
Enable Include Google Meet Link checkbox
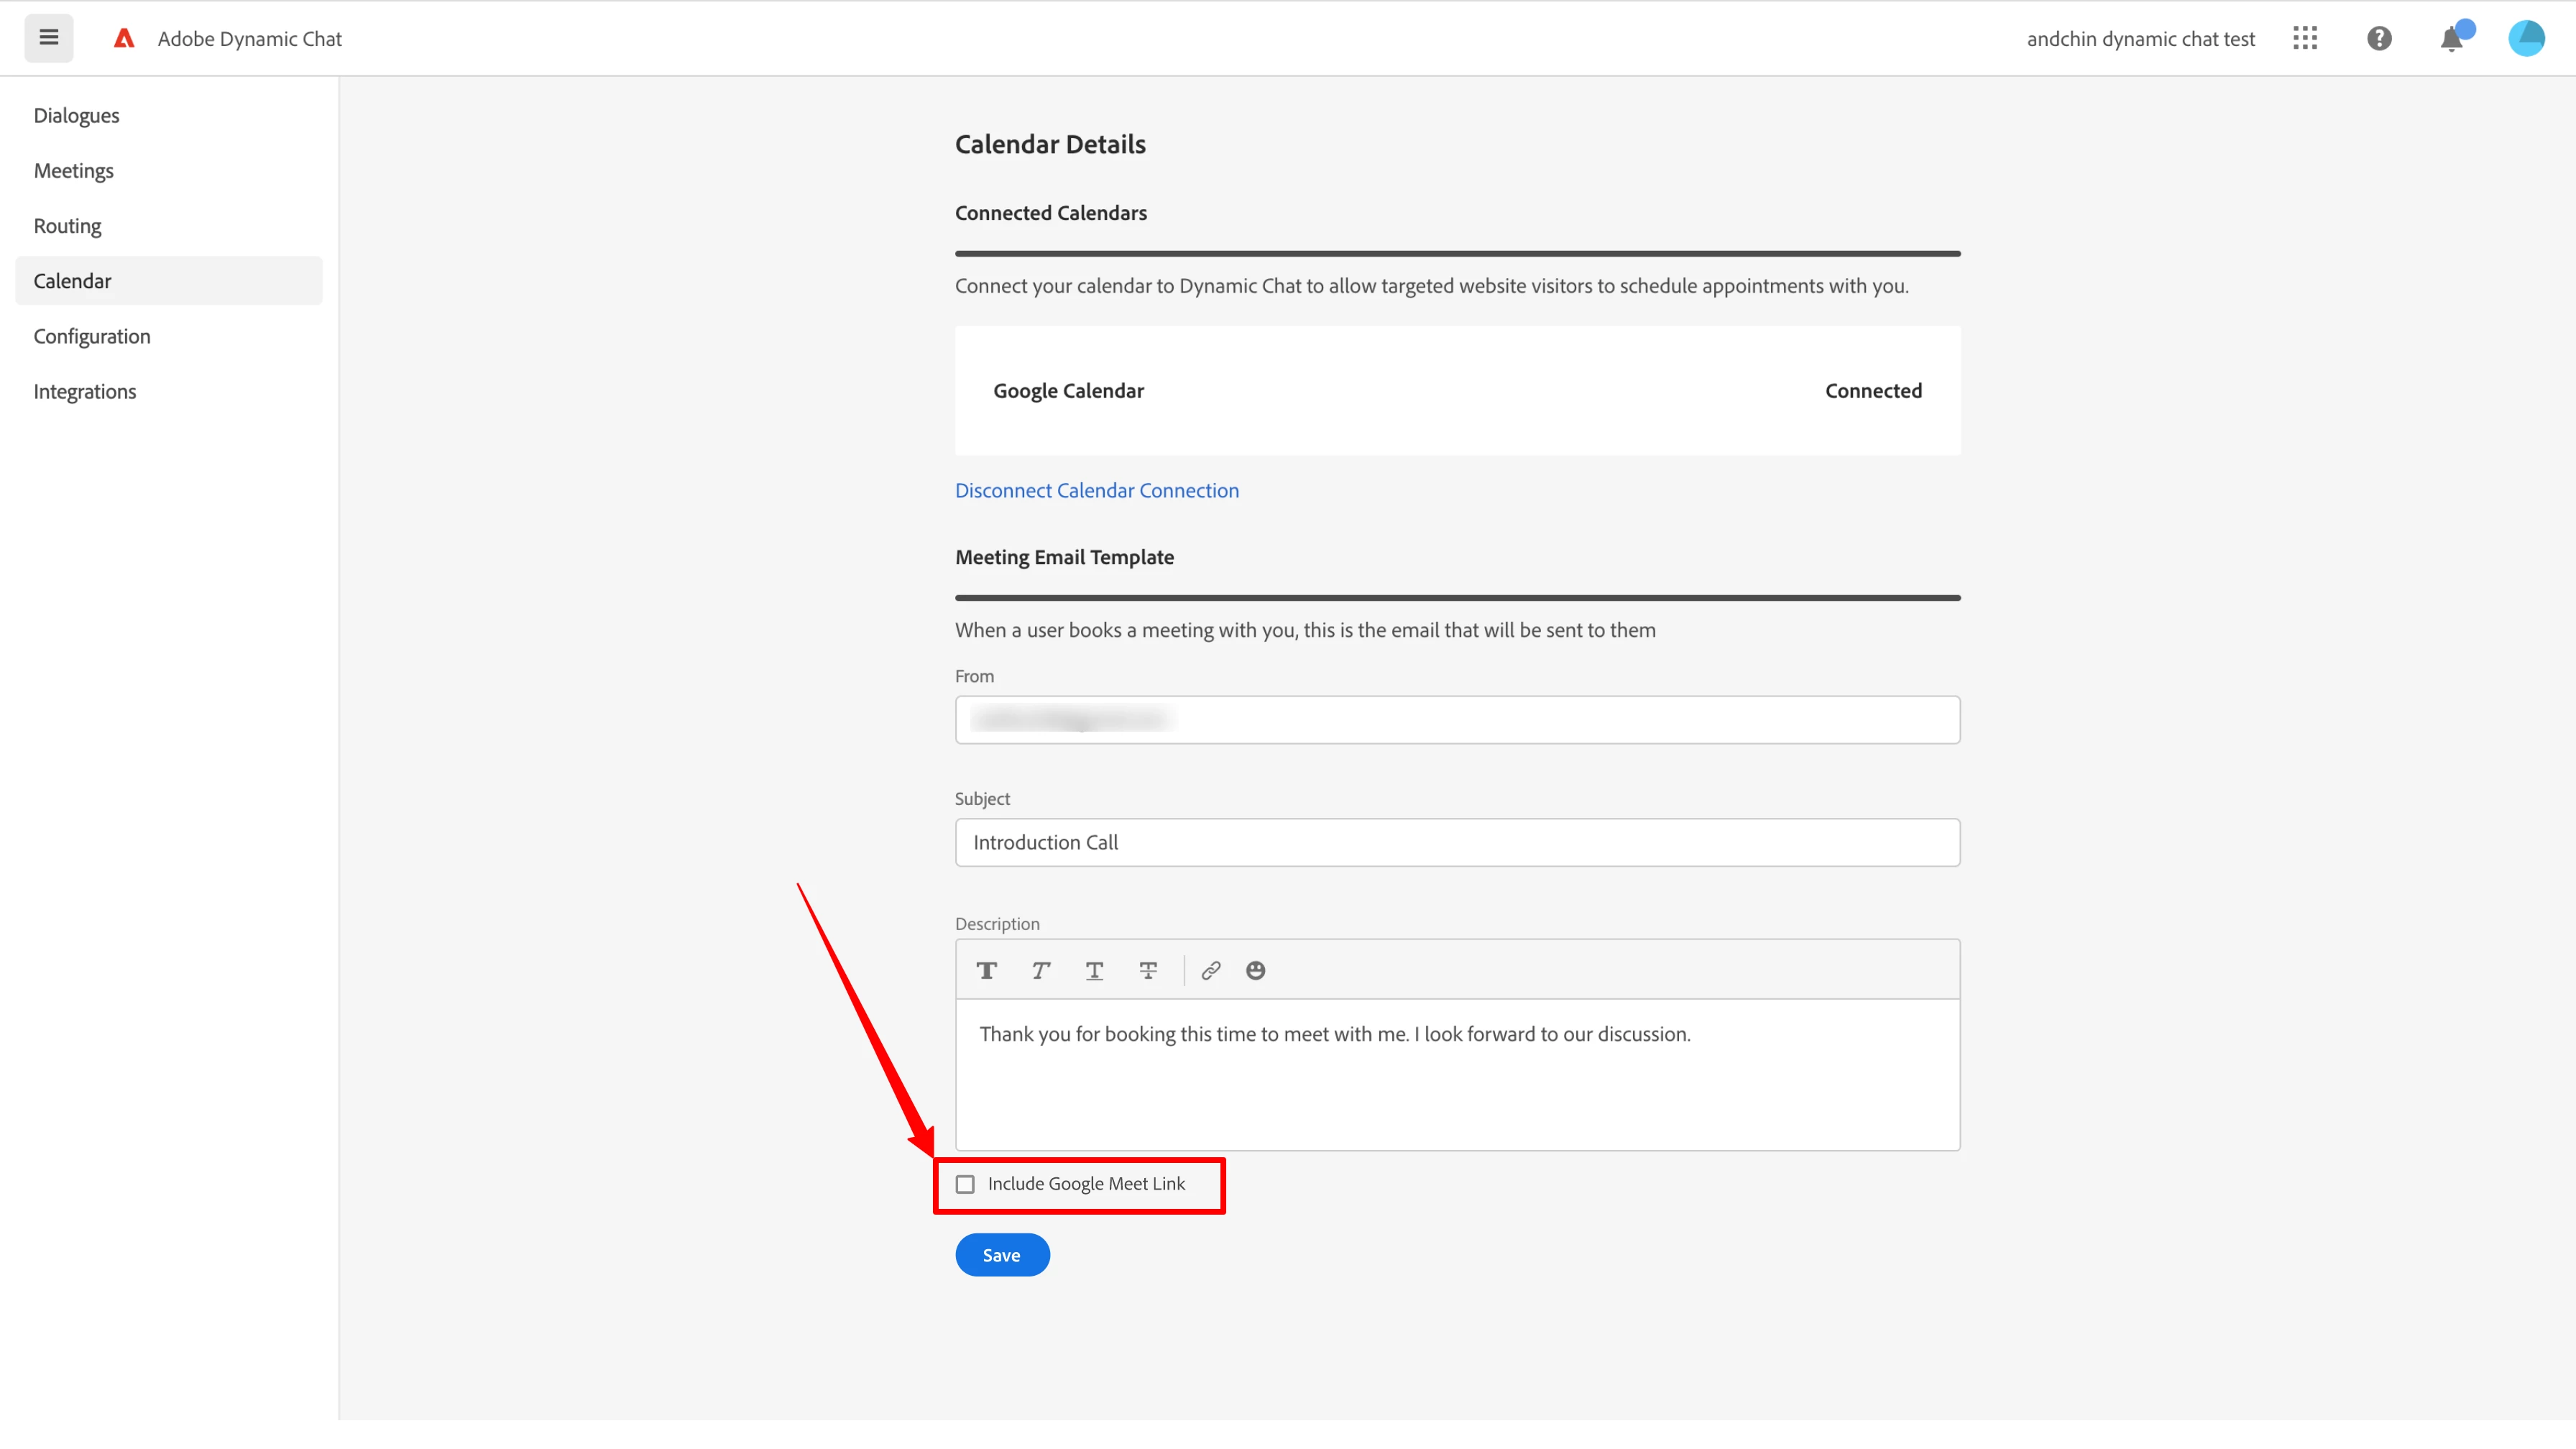[x=965, y=1184]
